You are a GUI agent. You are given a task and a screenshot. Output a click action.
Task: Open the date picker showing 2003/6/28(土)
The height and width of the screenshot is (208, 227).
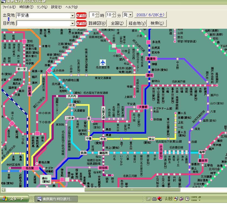pos(151,15)
